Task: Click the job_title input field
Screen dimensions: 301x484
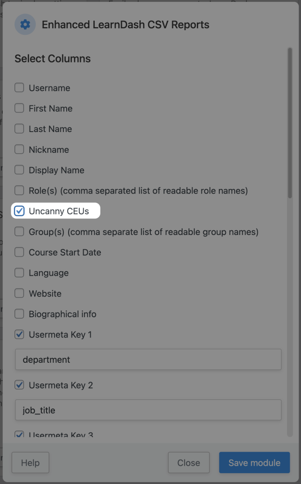Action: coord(148,410)
